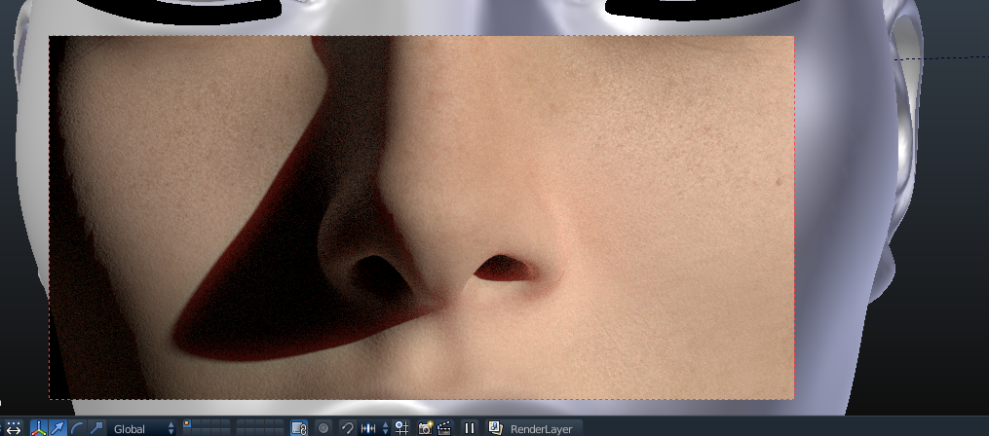Open the snap element type selector

coord(374,428)
